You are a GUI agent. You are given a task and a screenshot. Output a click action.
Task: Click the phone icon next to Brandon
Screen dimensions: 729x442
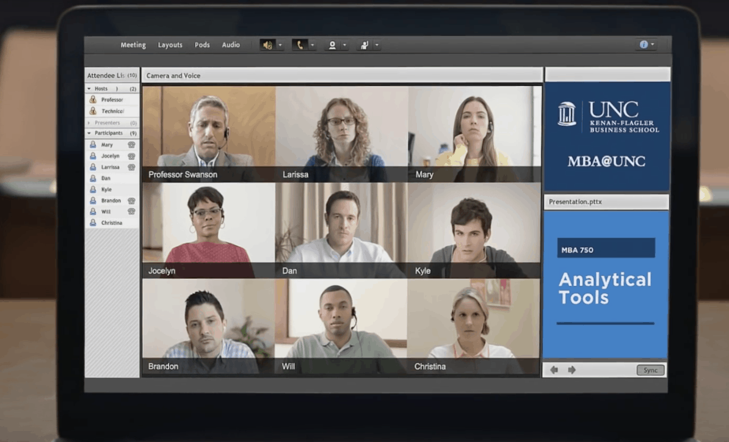click(x=131, y=201)
